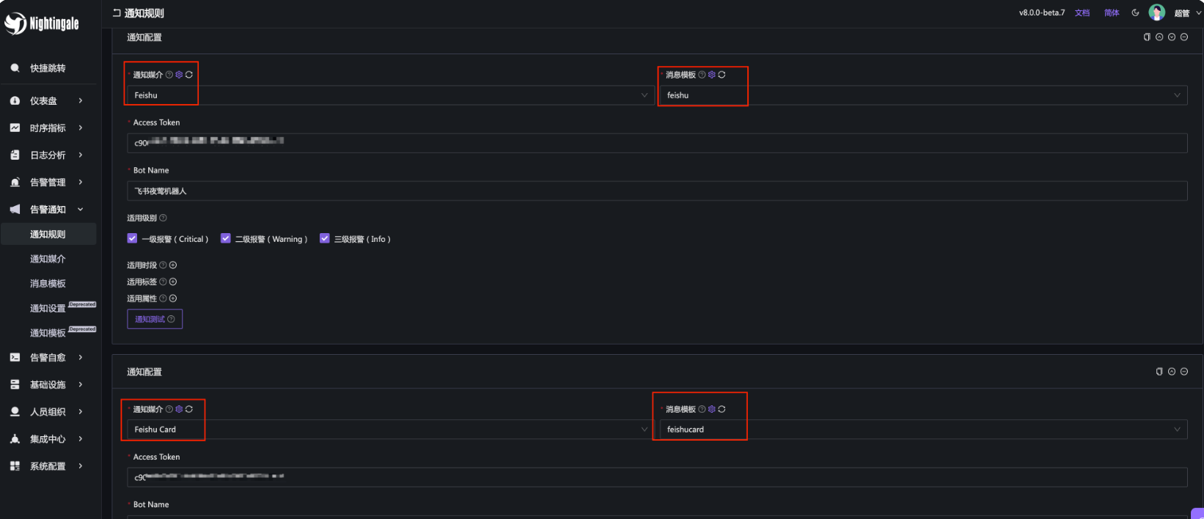Click refresh icon beside feishucard 消息模板 label
This screenshot has width=1204, height=519.
[x=722, y=409]
